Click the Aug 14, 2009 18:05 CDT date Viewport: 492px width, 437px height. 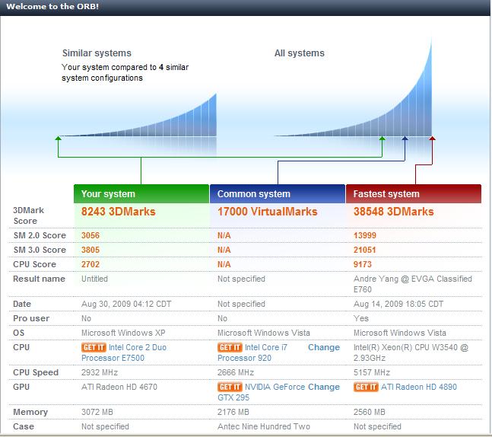point(398,304)
